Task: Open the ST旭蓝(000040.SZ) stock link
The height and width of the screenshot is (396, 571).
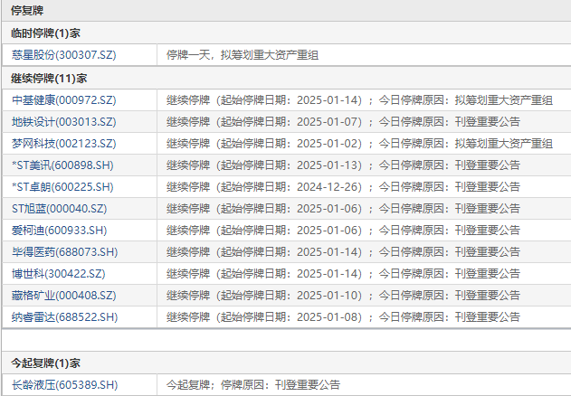Action: (x=60, y=209)
